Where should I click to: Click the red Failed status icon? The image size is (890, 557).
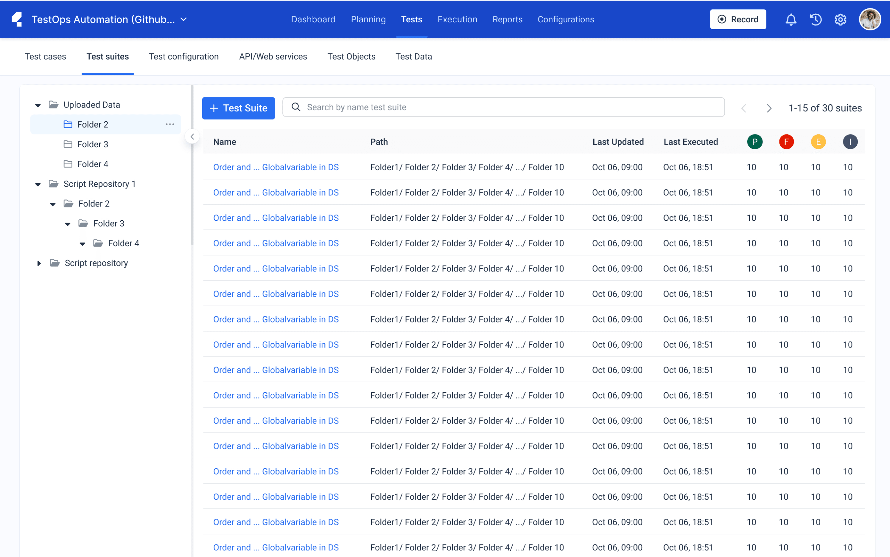click(x=786, y=142)
